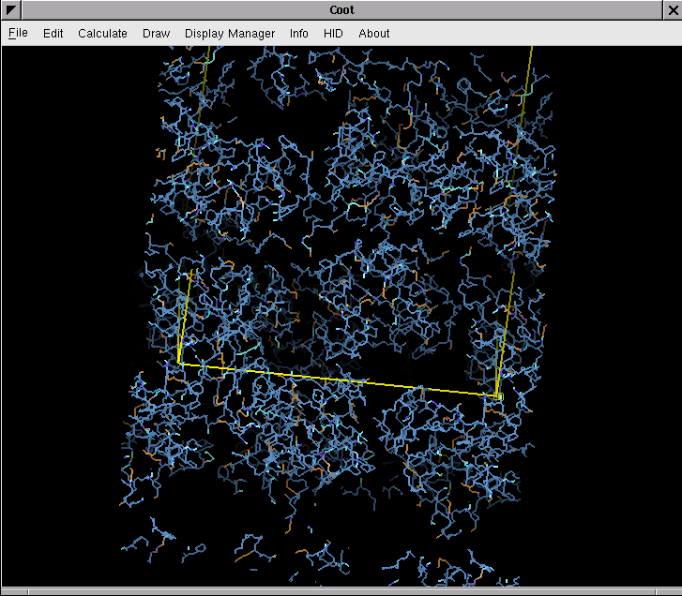Open the HID menu
The image size is (682, 596).
click(x=333, y=33)
